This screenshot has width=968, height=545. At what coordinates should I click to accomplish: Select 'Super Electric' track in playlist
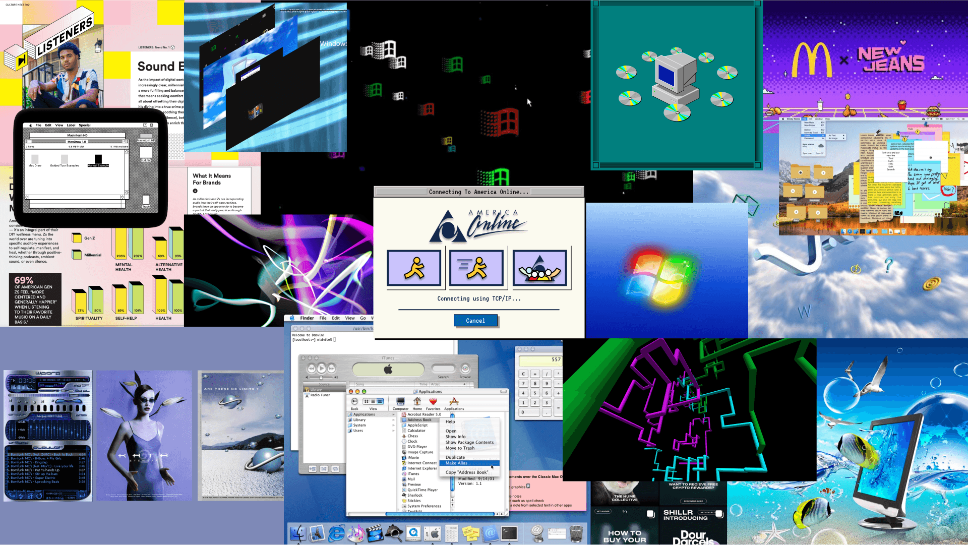[x=45, y=477]
